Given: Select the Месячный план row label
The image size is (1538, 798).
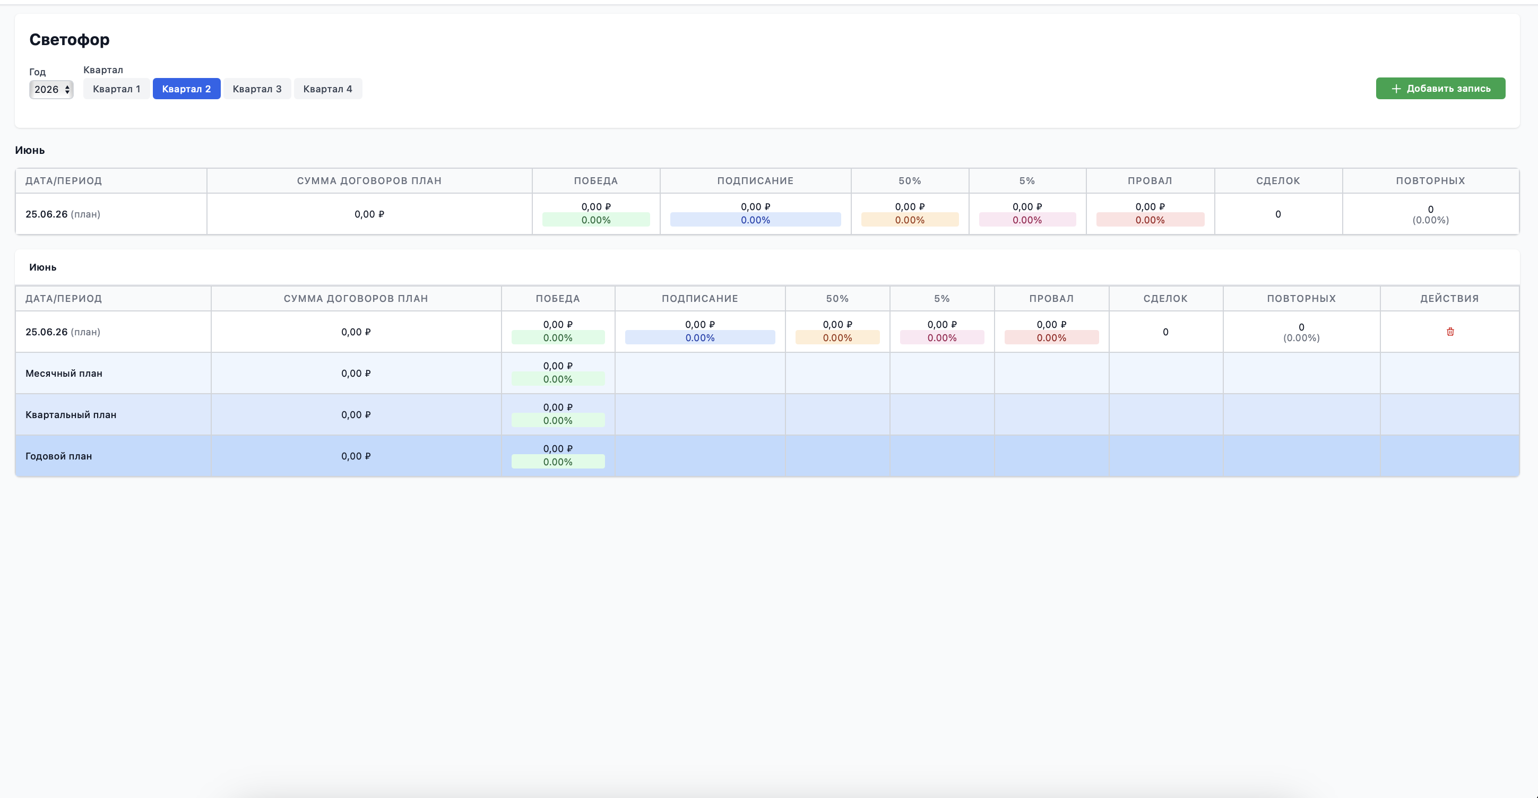Looking at the screenshot, I should click(x=64, y=374).
